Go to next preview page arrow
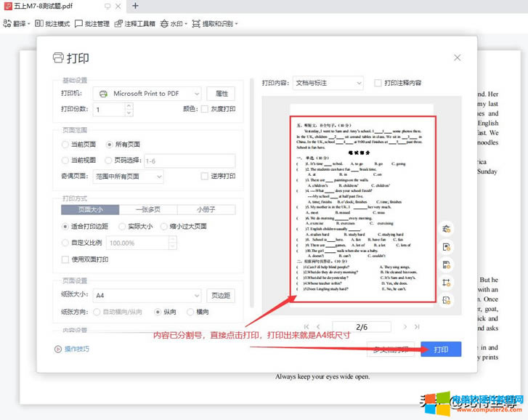The width and height of the screenshot is (528, 420). pos(405,327)
